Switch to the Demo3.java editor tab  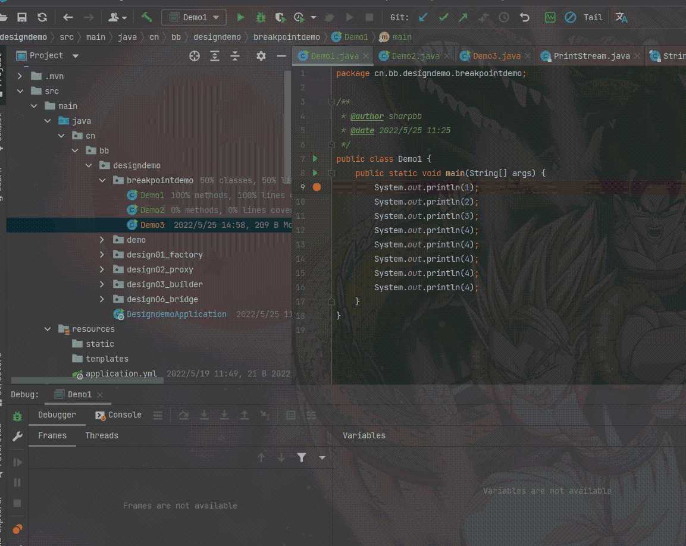[x=496, y=56]
